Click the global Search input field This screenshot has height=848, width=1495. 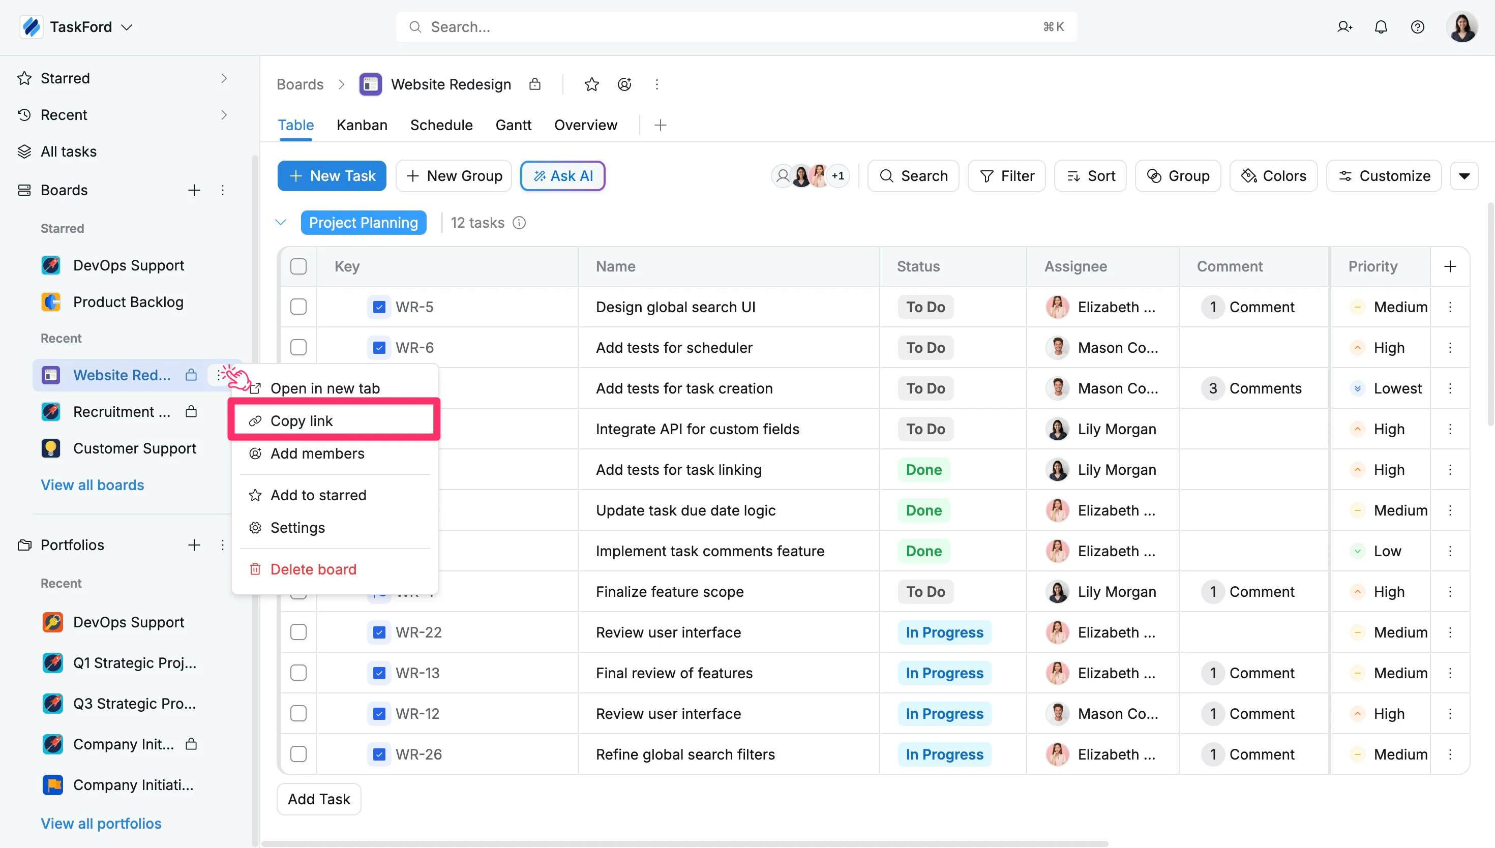[736, 27]
